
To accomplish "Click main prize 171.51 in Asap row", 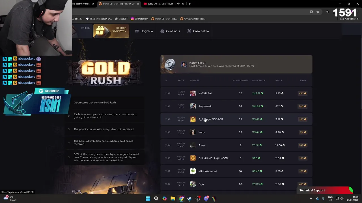I will coord(257,145).
